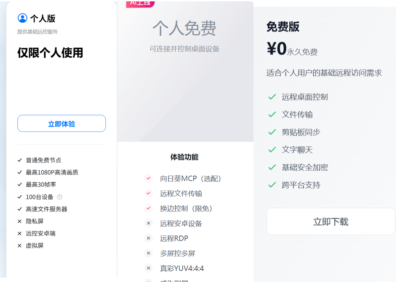Screen dimensions: 396x282
Task: Click the 多屏控多屏 feature text
Action: (178, 254)
